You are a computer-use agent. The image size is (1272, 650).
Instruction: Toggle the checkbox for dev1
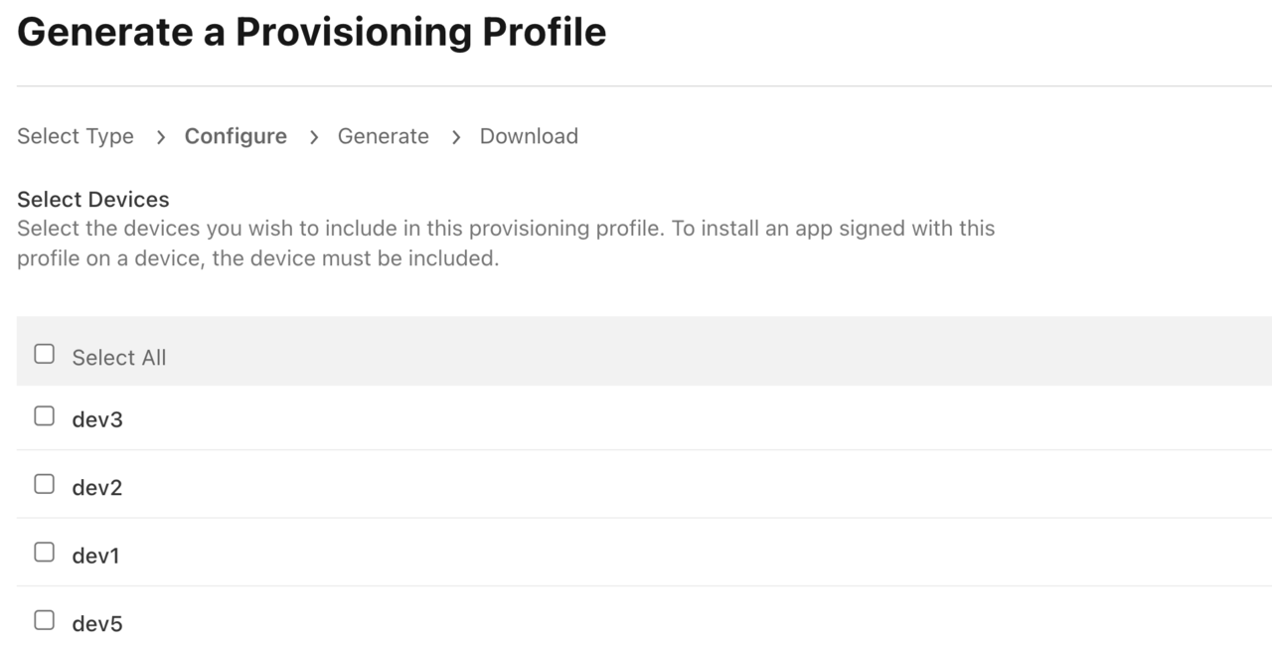(x=44, y=553)
